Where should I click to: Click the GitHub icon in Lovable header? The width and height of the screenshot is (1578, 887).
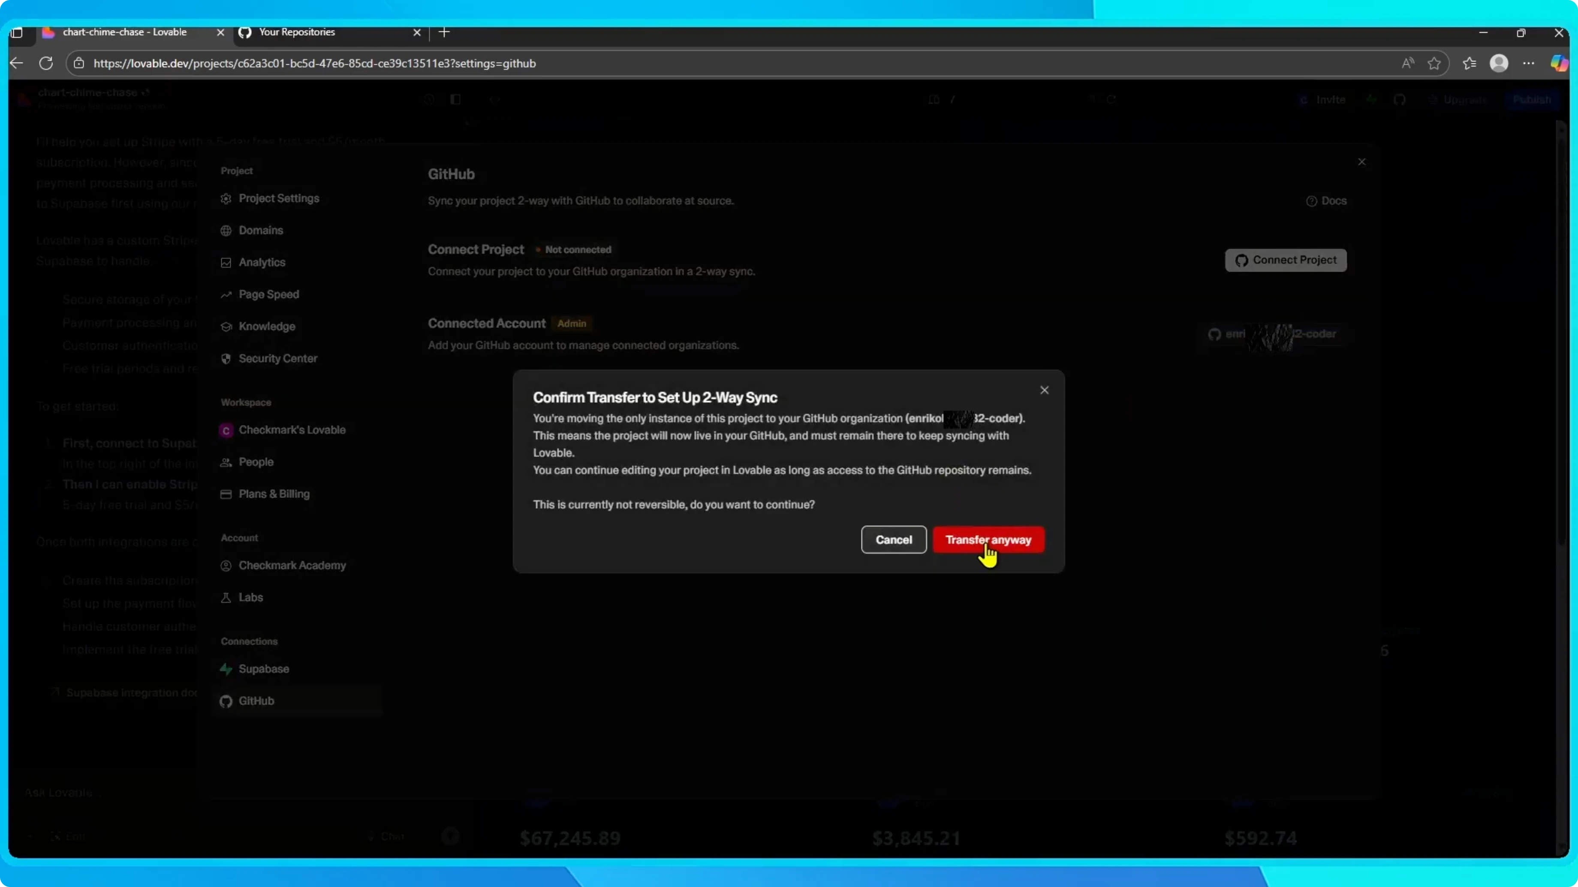tap(1400, 100)
